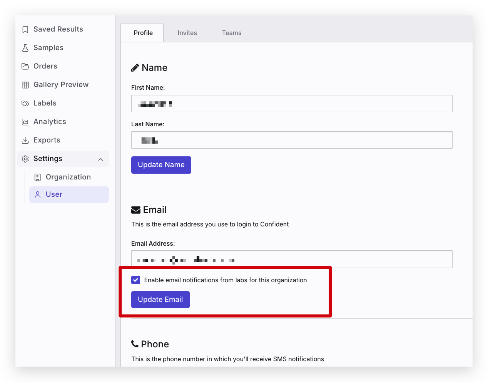Image resolution: width=488 pixels, height=382 pixels.
Task: Click the Samples flask icon
Action: click(25, 48)
